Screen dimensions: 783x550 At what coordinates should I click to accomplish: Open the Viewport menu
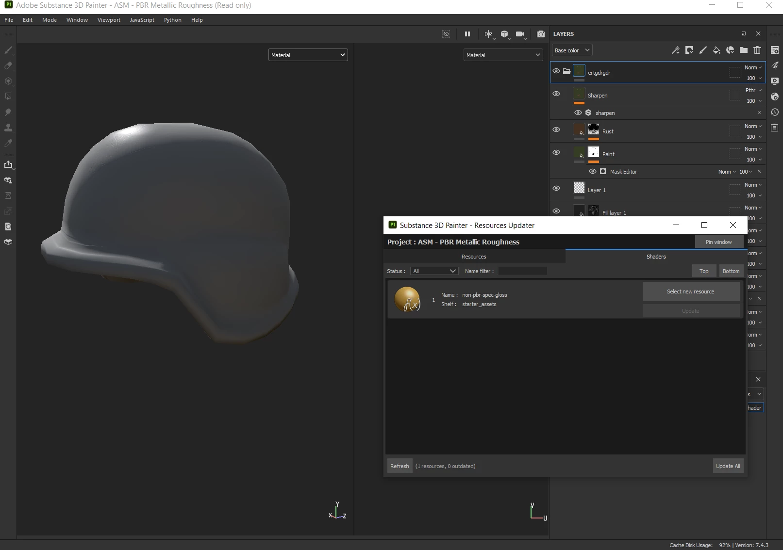click(109, 20)
